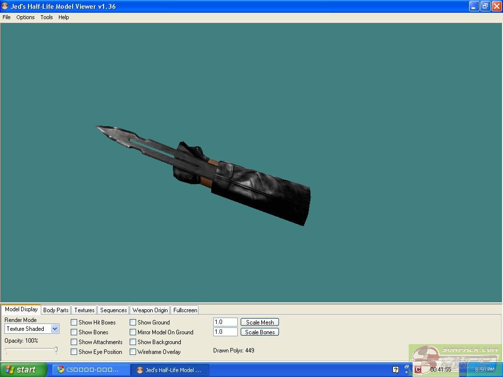Close the Model Viewer window
503x377 pixels.
coord(496,6)
